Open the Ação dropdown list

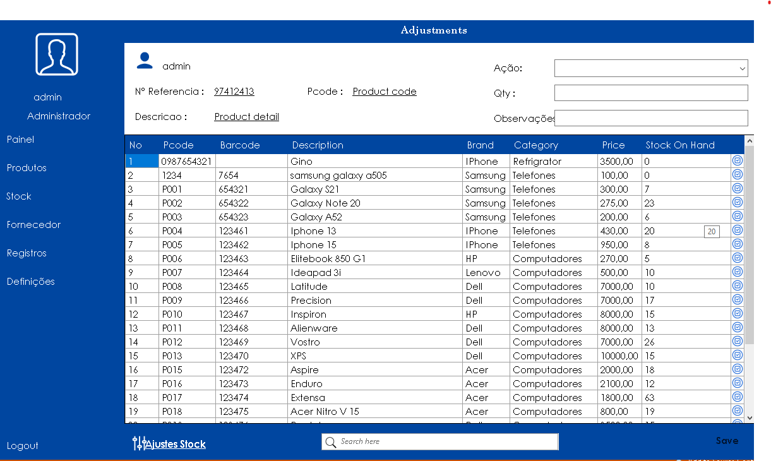(650, 68)
